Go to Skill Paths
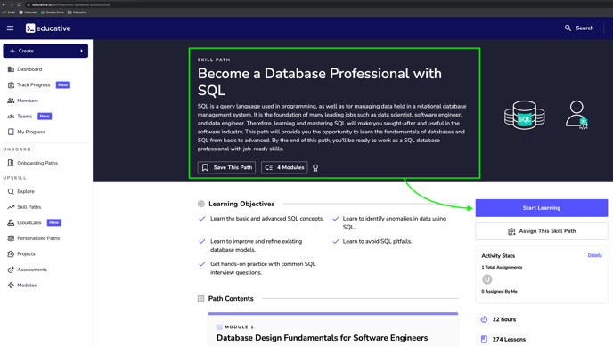The image size is (613, 346). pos(29,207)
